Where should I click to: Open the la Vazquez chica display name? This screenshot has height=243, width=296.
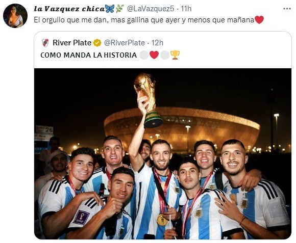point(69,9)
